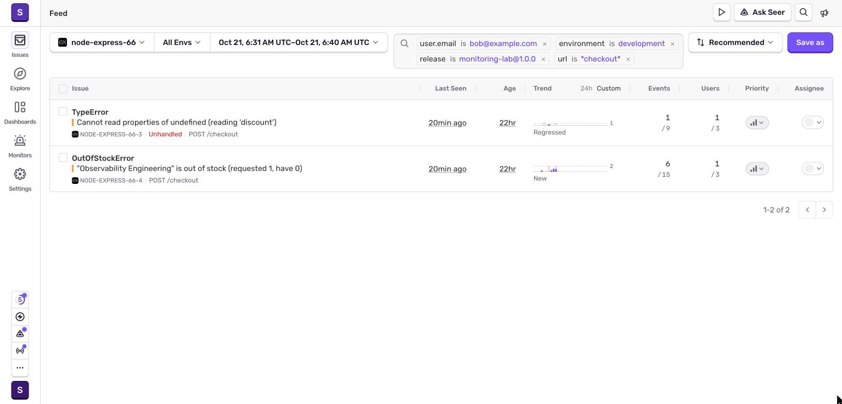
Task: Check the TypeError issue checkbox
Action: (63, 111)
